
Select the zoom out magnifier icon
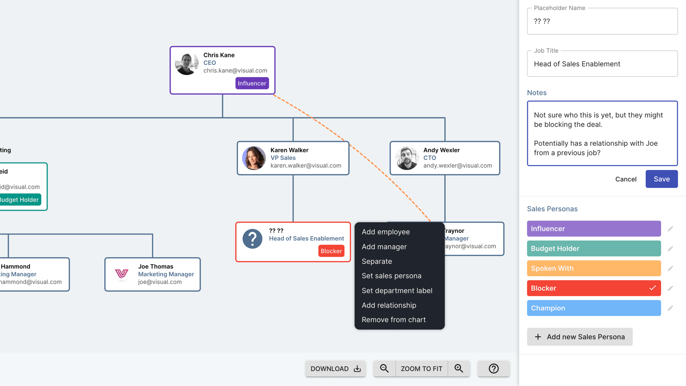pyautogui.click(x=384, y=368)
